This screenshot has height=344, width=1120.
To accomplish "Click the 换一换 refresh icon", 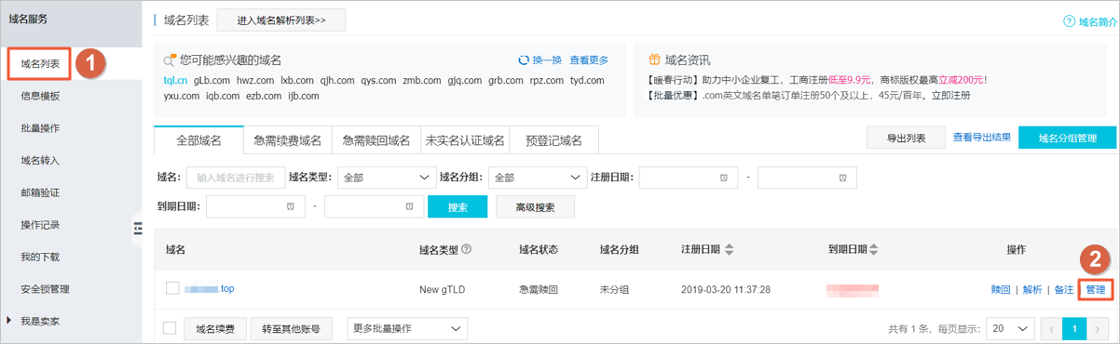I will coord(523,60).
